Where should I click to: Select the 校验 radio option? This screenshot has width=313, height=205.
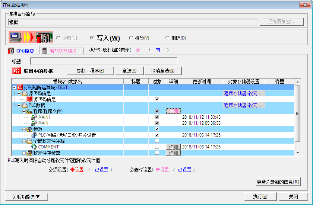pyautogui.click(x=131, y=38)
